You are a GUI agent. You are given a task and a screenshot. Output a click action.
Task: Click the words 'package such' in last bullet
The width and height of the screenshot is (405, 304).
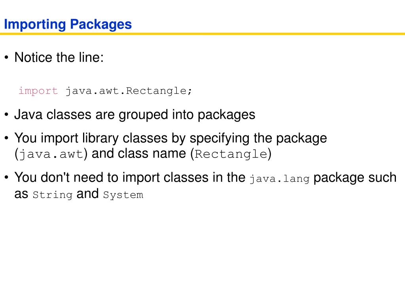coord(355,178)
